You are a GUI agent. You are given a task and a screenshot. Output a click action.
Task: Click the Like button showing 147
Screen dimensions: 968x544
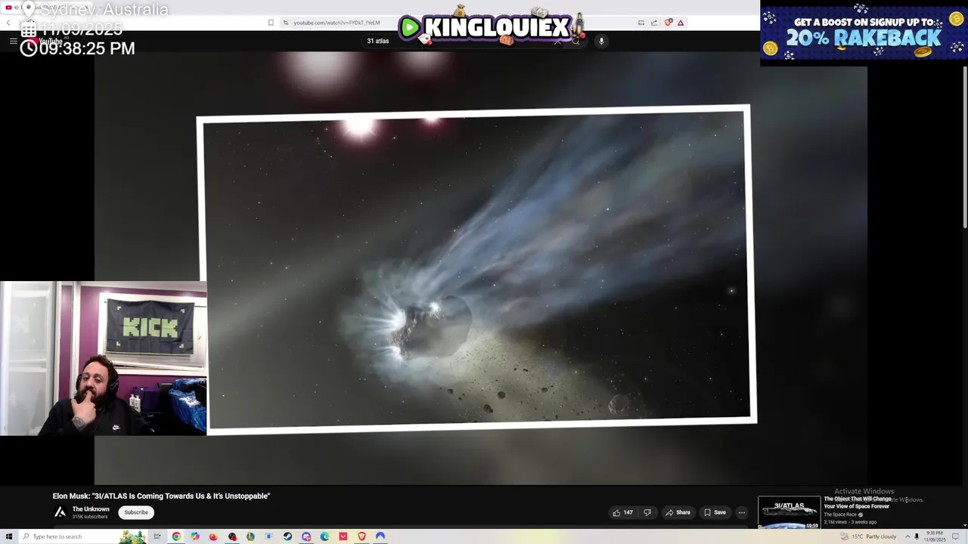click(x=623, y=512)
